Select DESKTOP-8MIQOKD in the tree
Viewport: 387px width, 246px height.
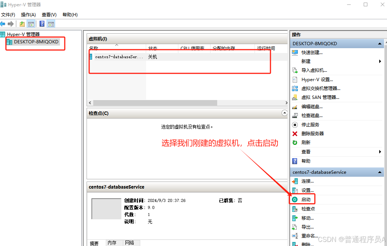tap(36, 42)
